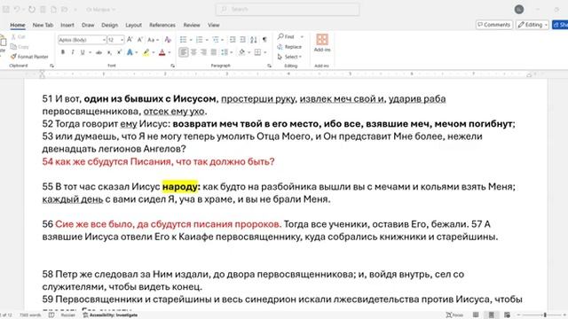Increase font size
The image size is (568, 319).
click(x=130, y=39)
